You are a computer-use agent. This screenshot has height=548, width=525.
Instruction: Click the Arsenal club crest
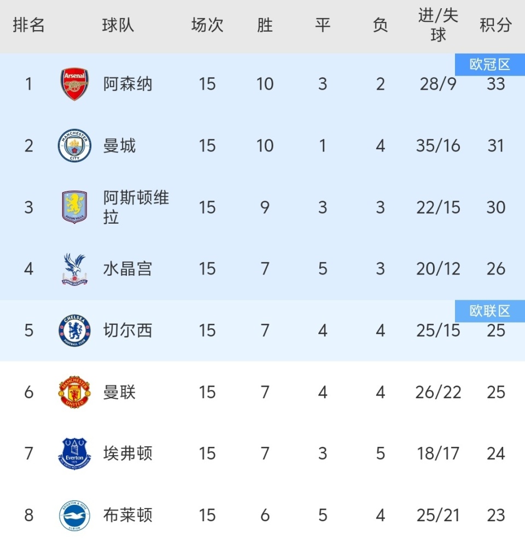(74, 84)
